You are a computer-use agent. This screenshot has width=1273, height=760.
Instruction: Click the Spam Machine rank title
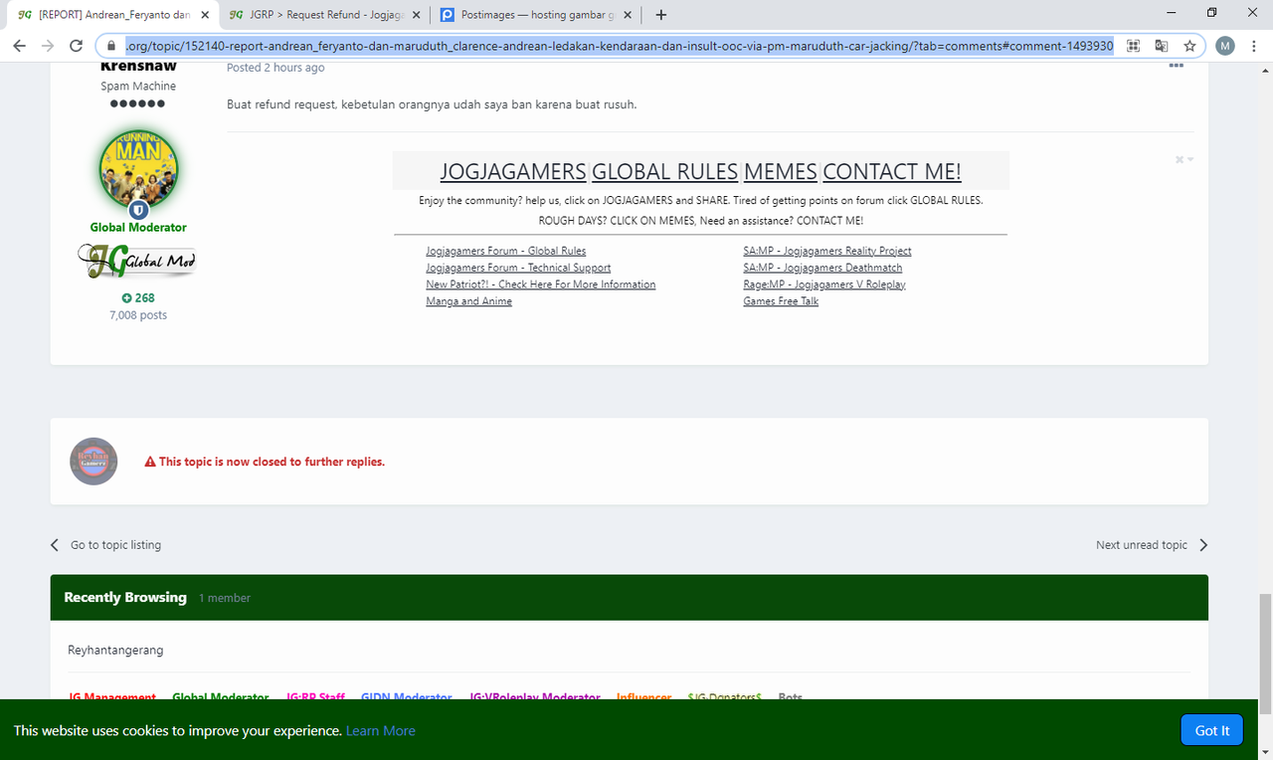click(138, 87)
